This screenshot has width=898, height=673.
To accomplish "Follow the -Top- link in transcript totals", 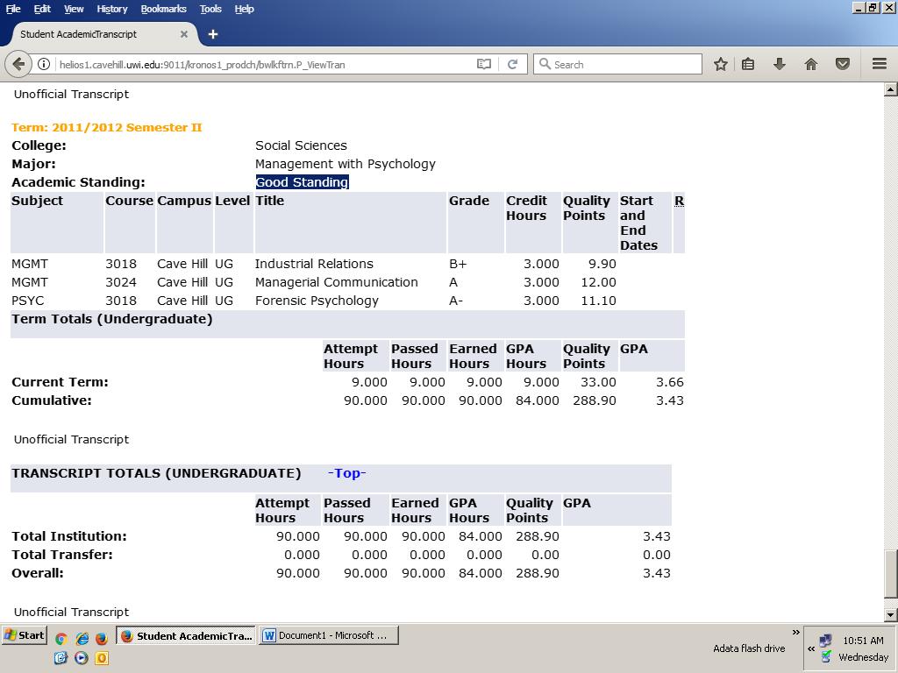I will tap(346, 473).
